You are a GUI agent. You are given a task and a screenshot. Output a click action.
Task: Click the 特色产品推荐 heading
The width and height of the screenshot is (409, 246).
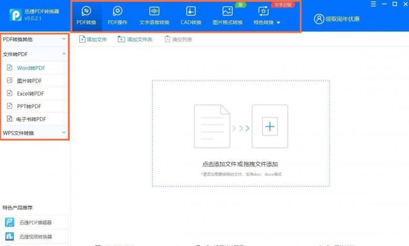18,208
